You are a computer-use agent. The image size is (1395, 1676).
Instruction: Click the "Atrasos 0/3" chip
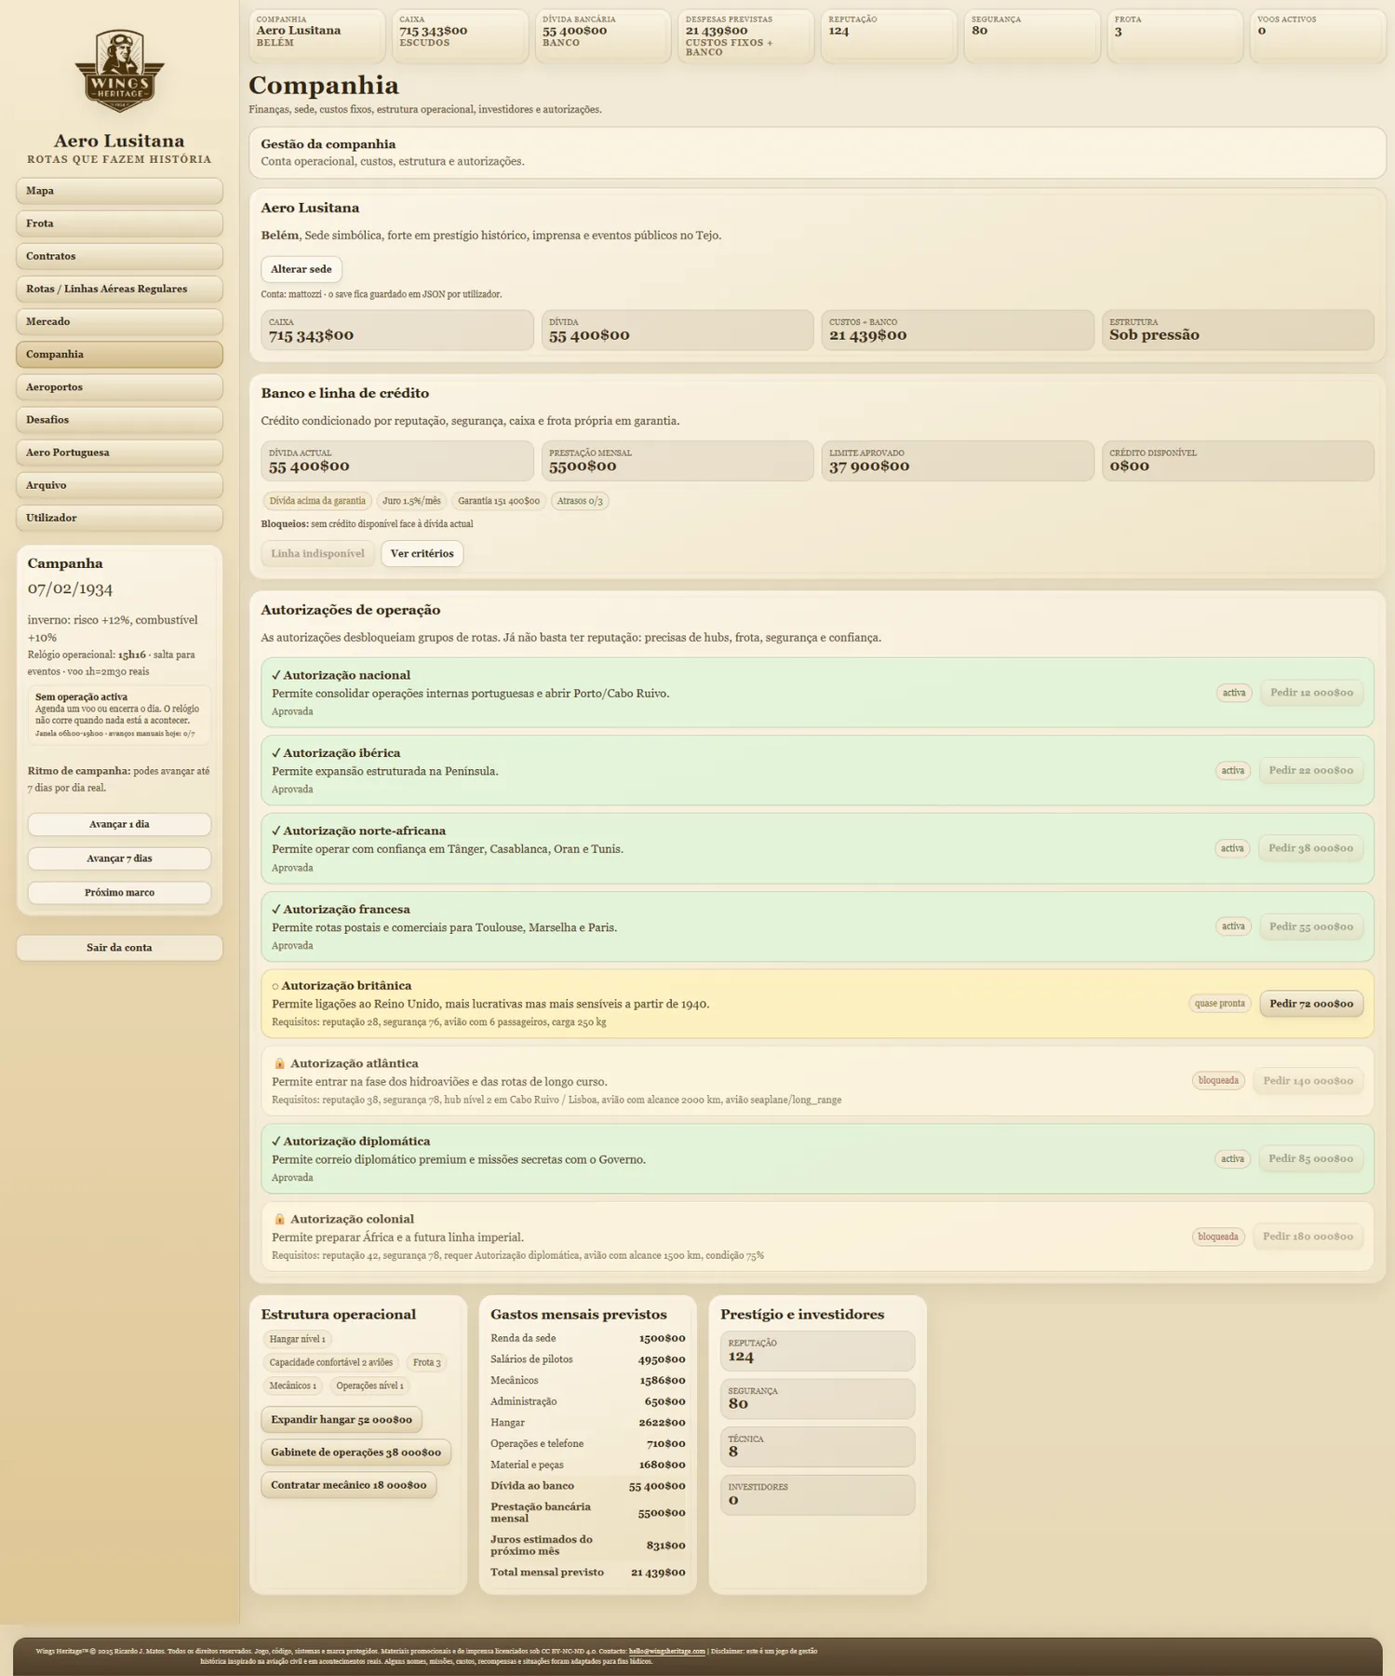coord(580,501)
